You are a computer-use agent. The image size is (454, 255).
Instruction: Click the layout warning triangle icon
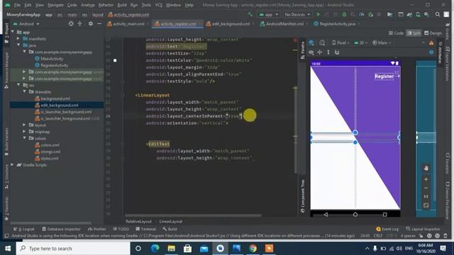[x=431, y=42]
